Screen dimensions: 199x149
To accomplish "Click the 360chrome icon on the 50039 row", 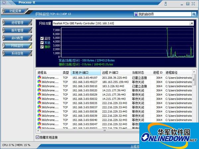I will pyautogui.click(x=39, y=115).
